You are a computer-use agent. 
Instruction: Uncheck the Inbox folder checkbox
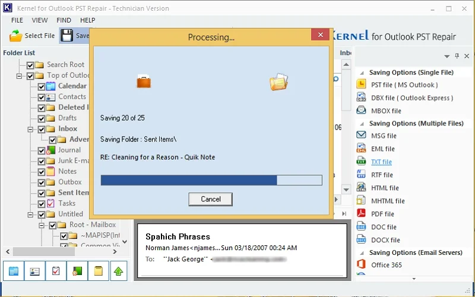42,129
